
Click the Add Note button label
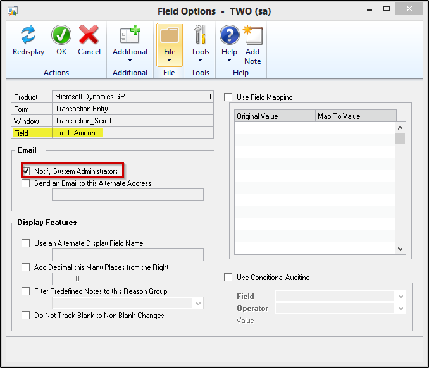click(x=252, y=56)
